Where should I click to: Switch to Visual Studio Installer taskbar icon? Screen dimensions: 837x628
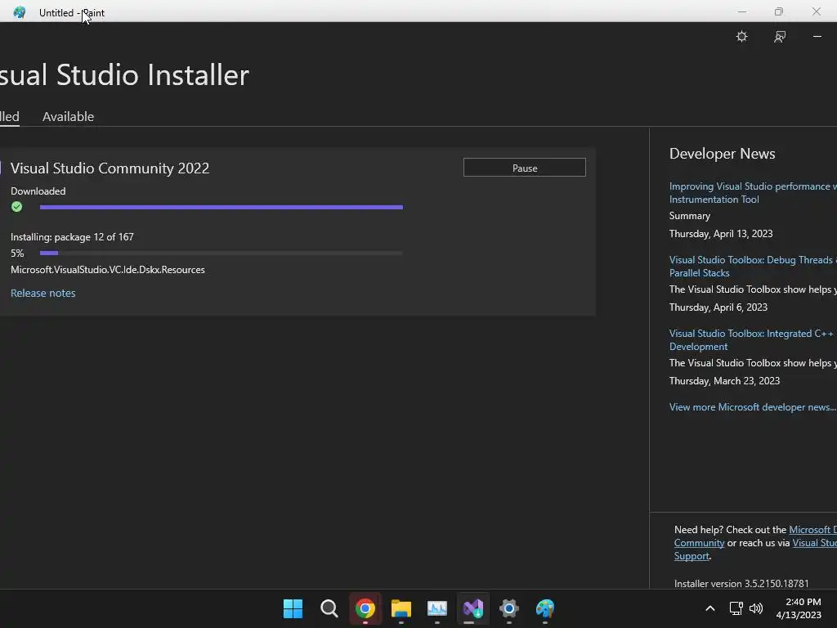pyautogui.click(x=473, y=608)
